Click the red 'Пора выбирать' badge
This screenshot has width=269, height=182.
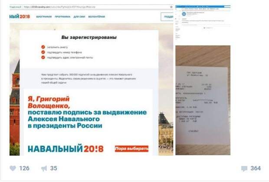pos(131,149)
